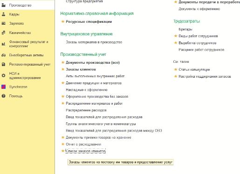The height and width of the screenshot is (174, 240).
Task: Toggle favorite star next to Заказы клиентов
Action: (63, 69)
